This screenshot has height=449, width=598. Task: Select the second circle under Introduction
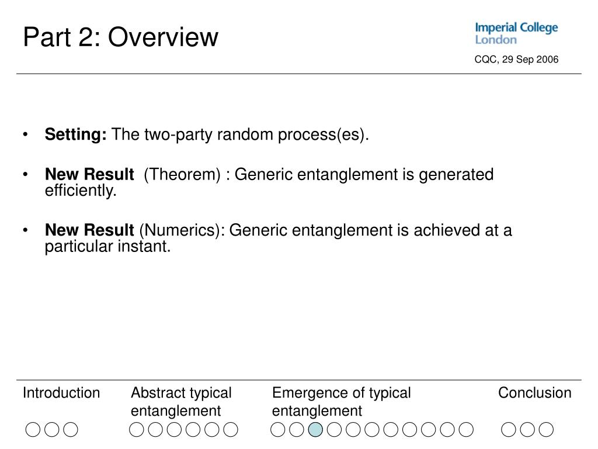(x=52, y=430)
